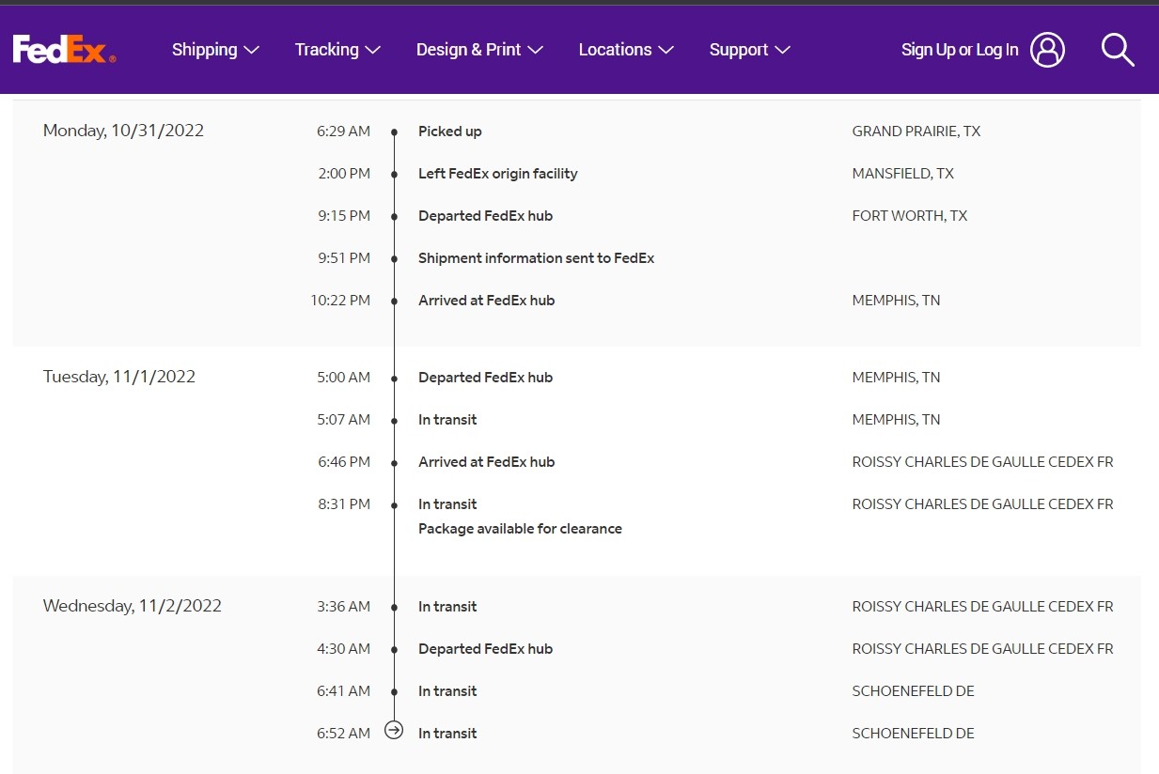Click the 6:46 PM Arrived at FedEx hub dot
This screenshot has height=774, width=1159.
click(395, 463)
